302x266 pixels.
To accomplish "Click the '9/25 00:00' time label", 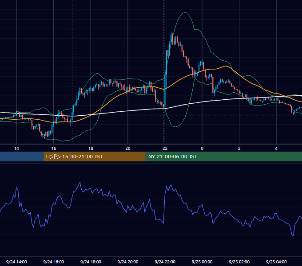I will point(202,262).
